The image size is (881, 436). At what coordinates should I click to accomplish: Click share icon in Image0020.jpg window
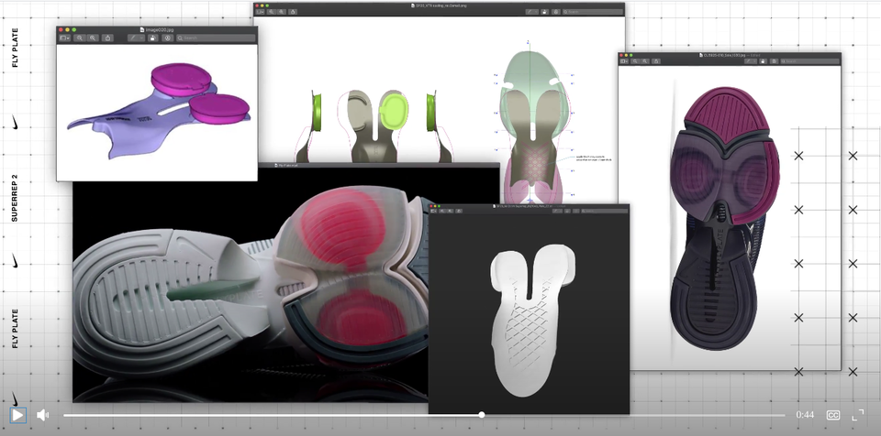tap(108, 38)
